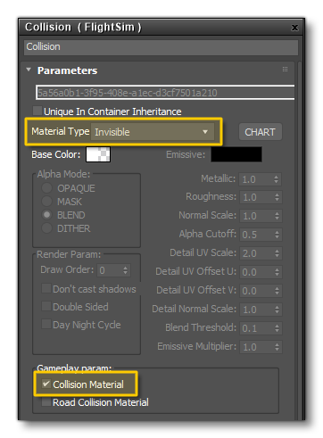Click the Blend Threshold spinner arrows
The height and width of the screenshot is (438, 323).
[277, 328]
